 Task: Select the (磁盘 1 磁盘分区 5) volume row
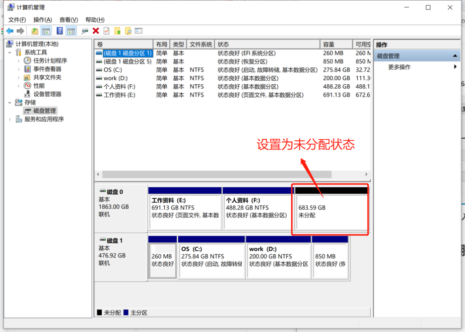coord(232,61)
